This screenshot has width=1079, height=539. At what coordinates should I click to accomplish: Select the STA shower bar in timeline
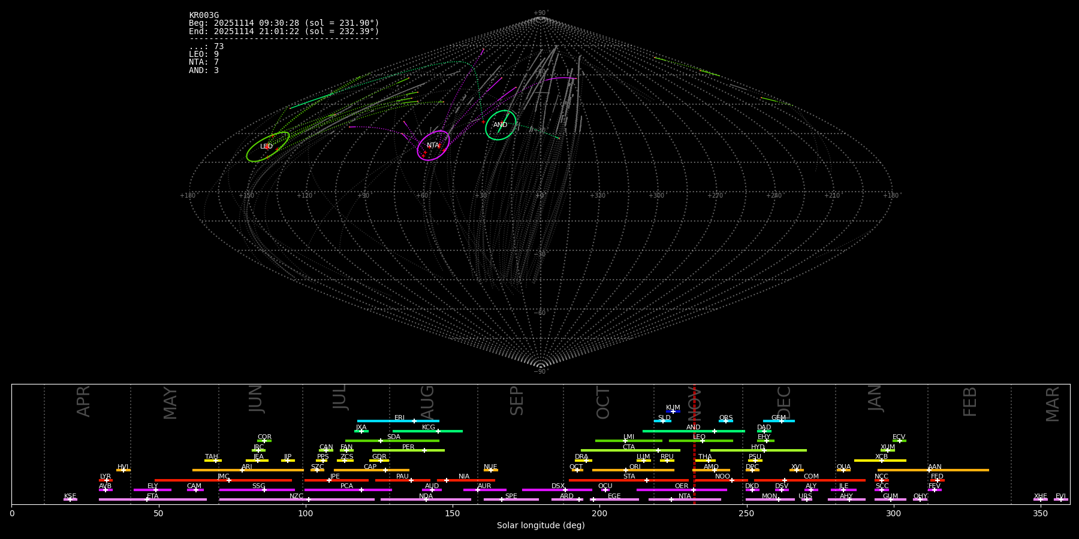pyautogui.click(x=629, y=480)
